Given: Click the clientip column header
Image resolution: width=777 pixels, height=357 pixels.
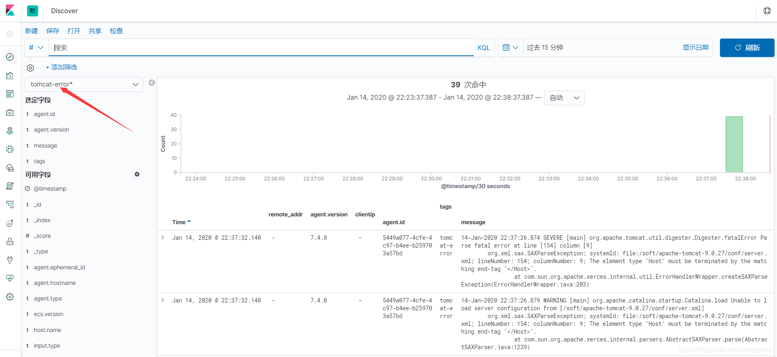Looking at the screenshot, I should 365,214.
